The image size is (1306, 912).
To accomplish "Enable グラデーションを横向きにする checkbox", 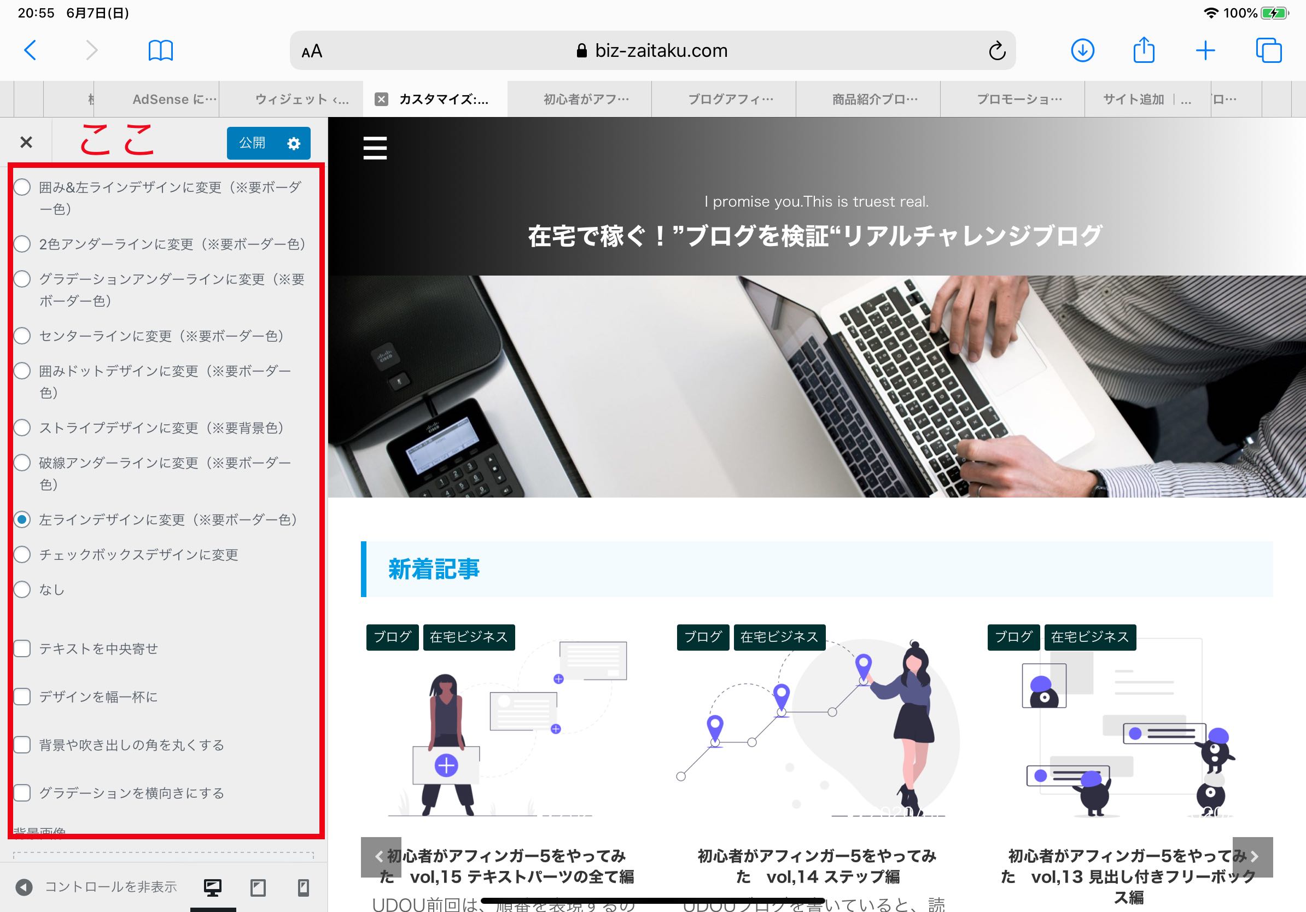I will 22,793.
